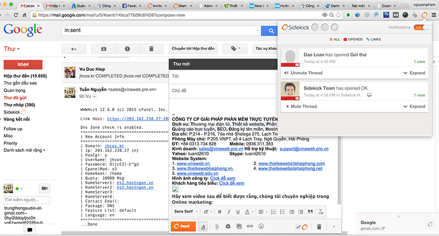Viewport: 439px width, 236px height.
Task: Expand the Sidekick Team notification
Action: coord(414,106)
